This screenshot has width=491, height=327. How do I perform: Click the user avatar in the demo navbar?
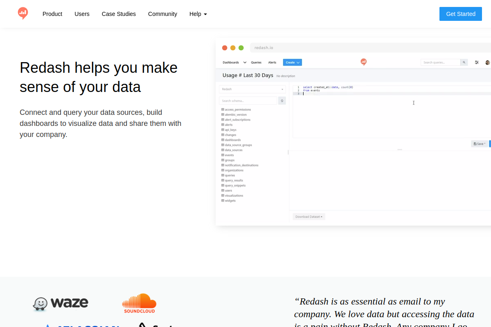487,63
